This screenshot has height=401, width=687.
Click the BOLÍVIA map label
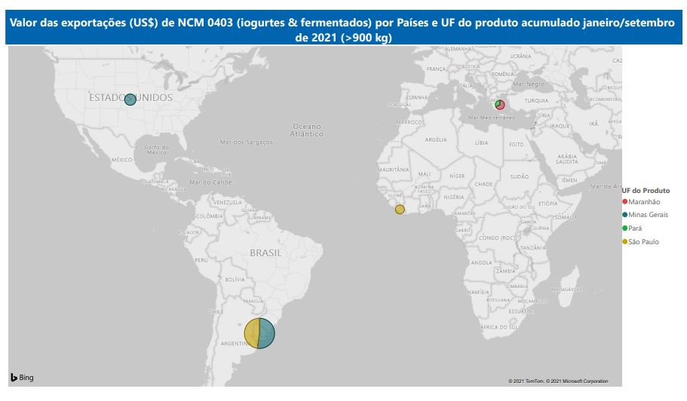(x=235, y=280)
